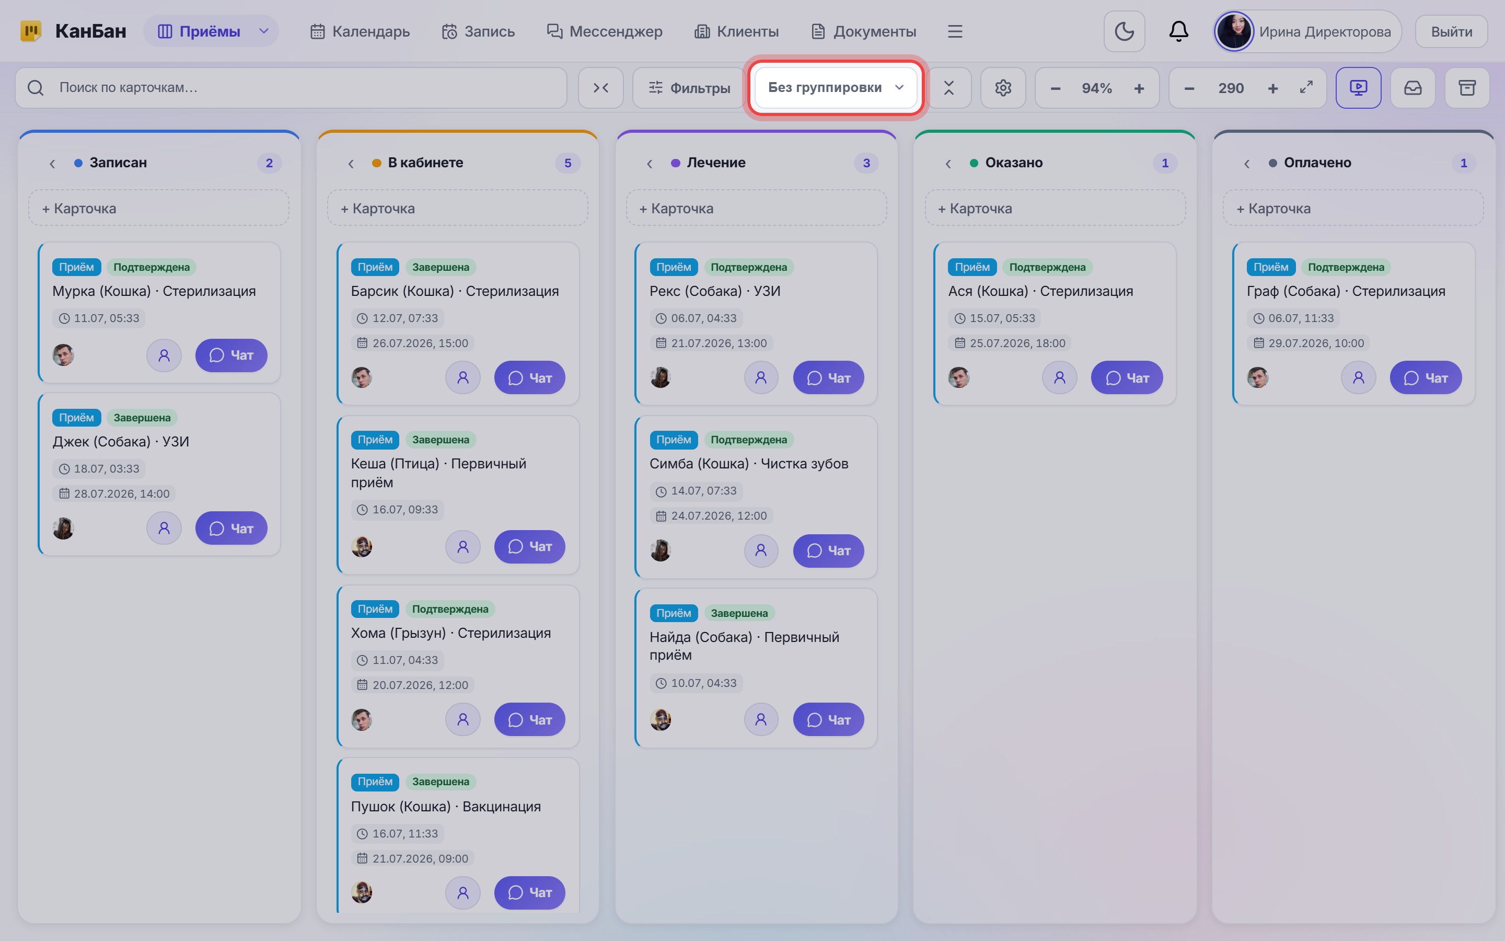
Task: Click Подтверждена tag on Граф card
Action: [1346, 267]
